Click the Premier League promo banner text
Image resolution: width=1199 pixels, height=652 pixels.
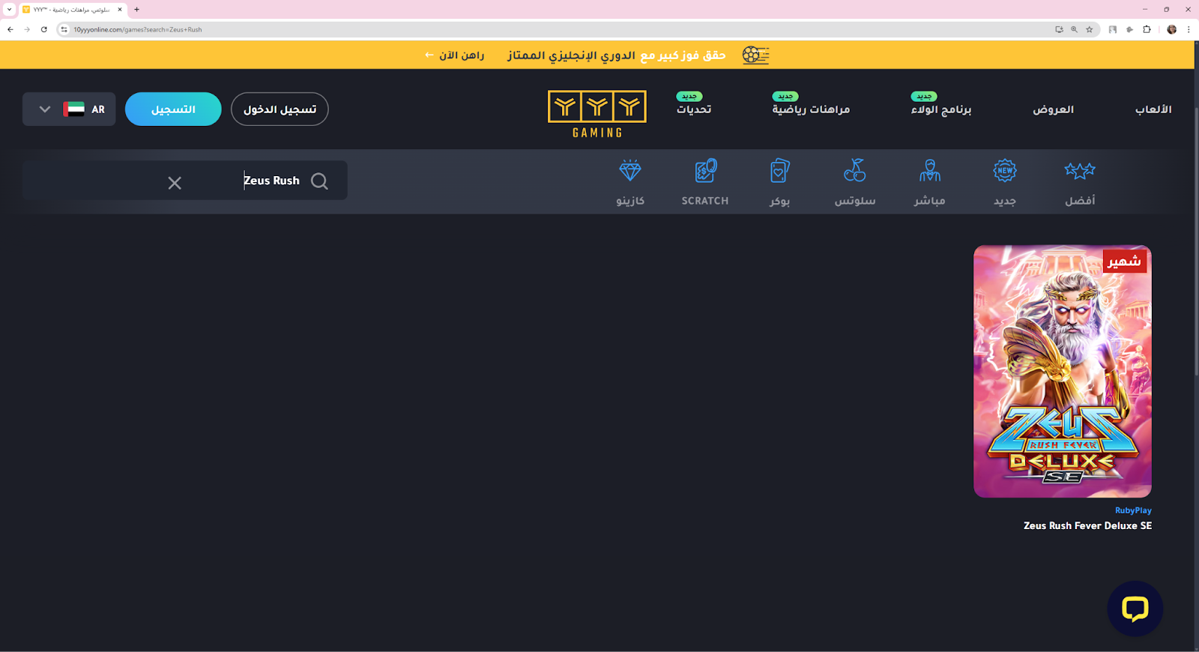(616, 55)
